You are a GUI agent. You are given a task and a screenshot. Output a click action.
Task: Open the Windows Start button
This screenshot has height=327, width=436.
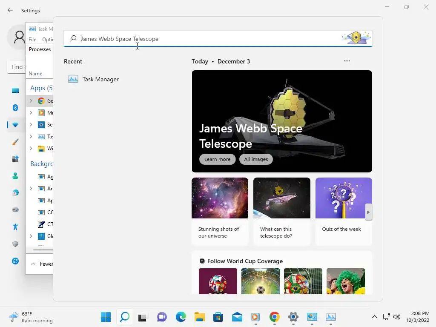click(x=106, y=317)
